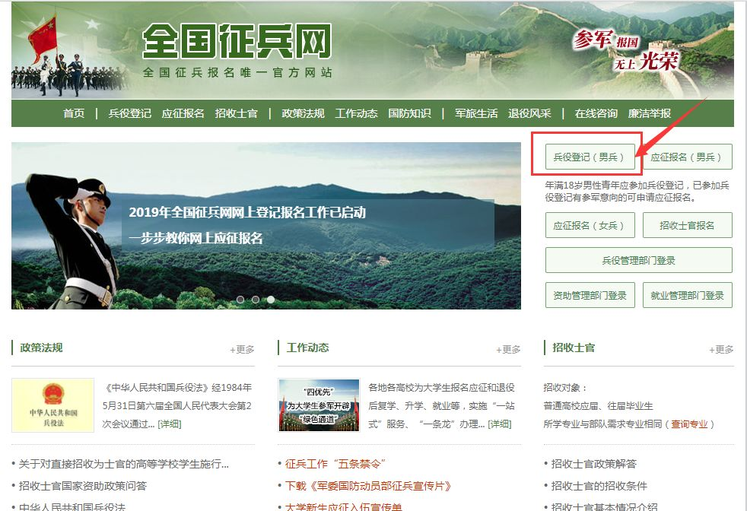Open 兵役管理部门登录
The image size is (747, 511).
click(x=639, y=259)
